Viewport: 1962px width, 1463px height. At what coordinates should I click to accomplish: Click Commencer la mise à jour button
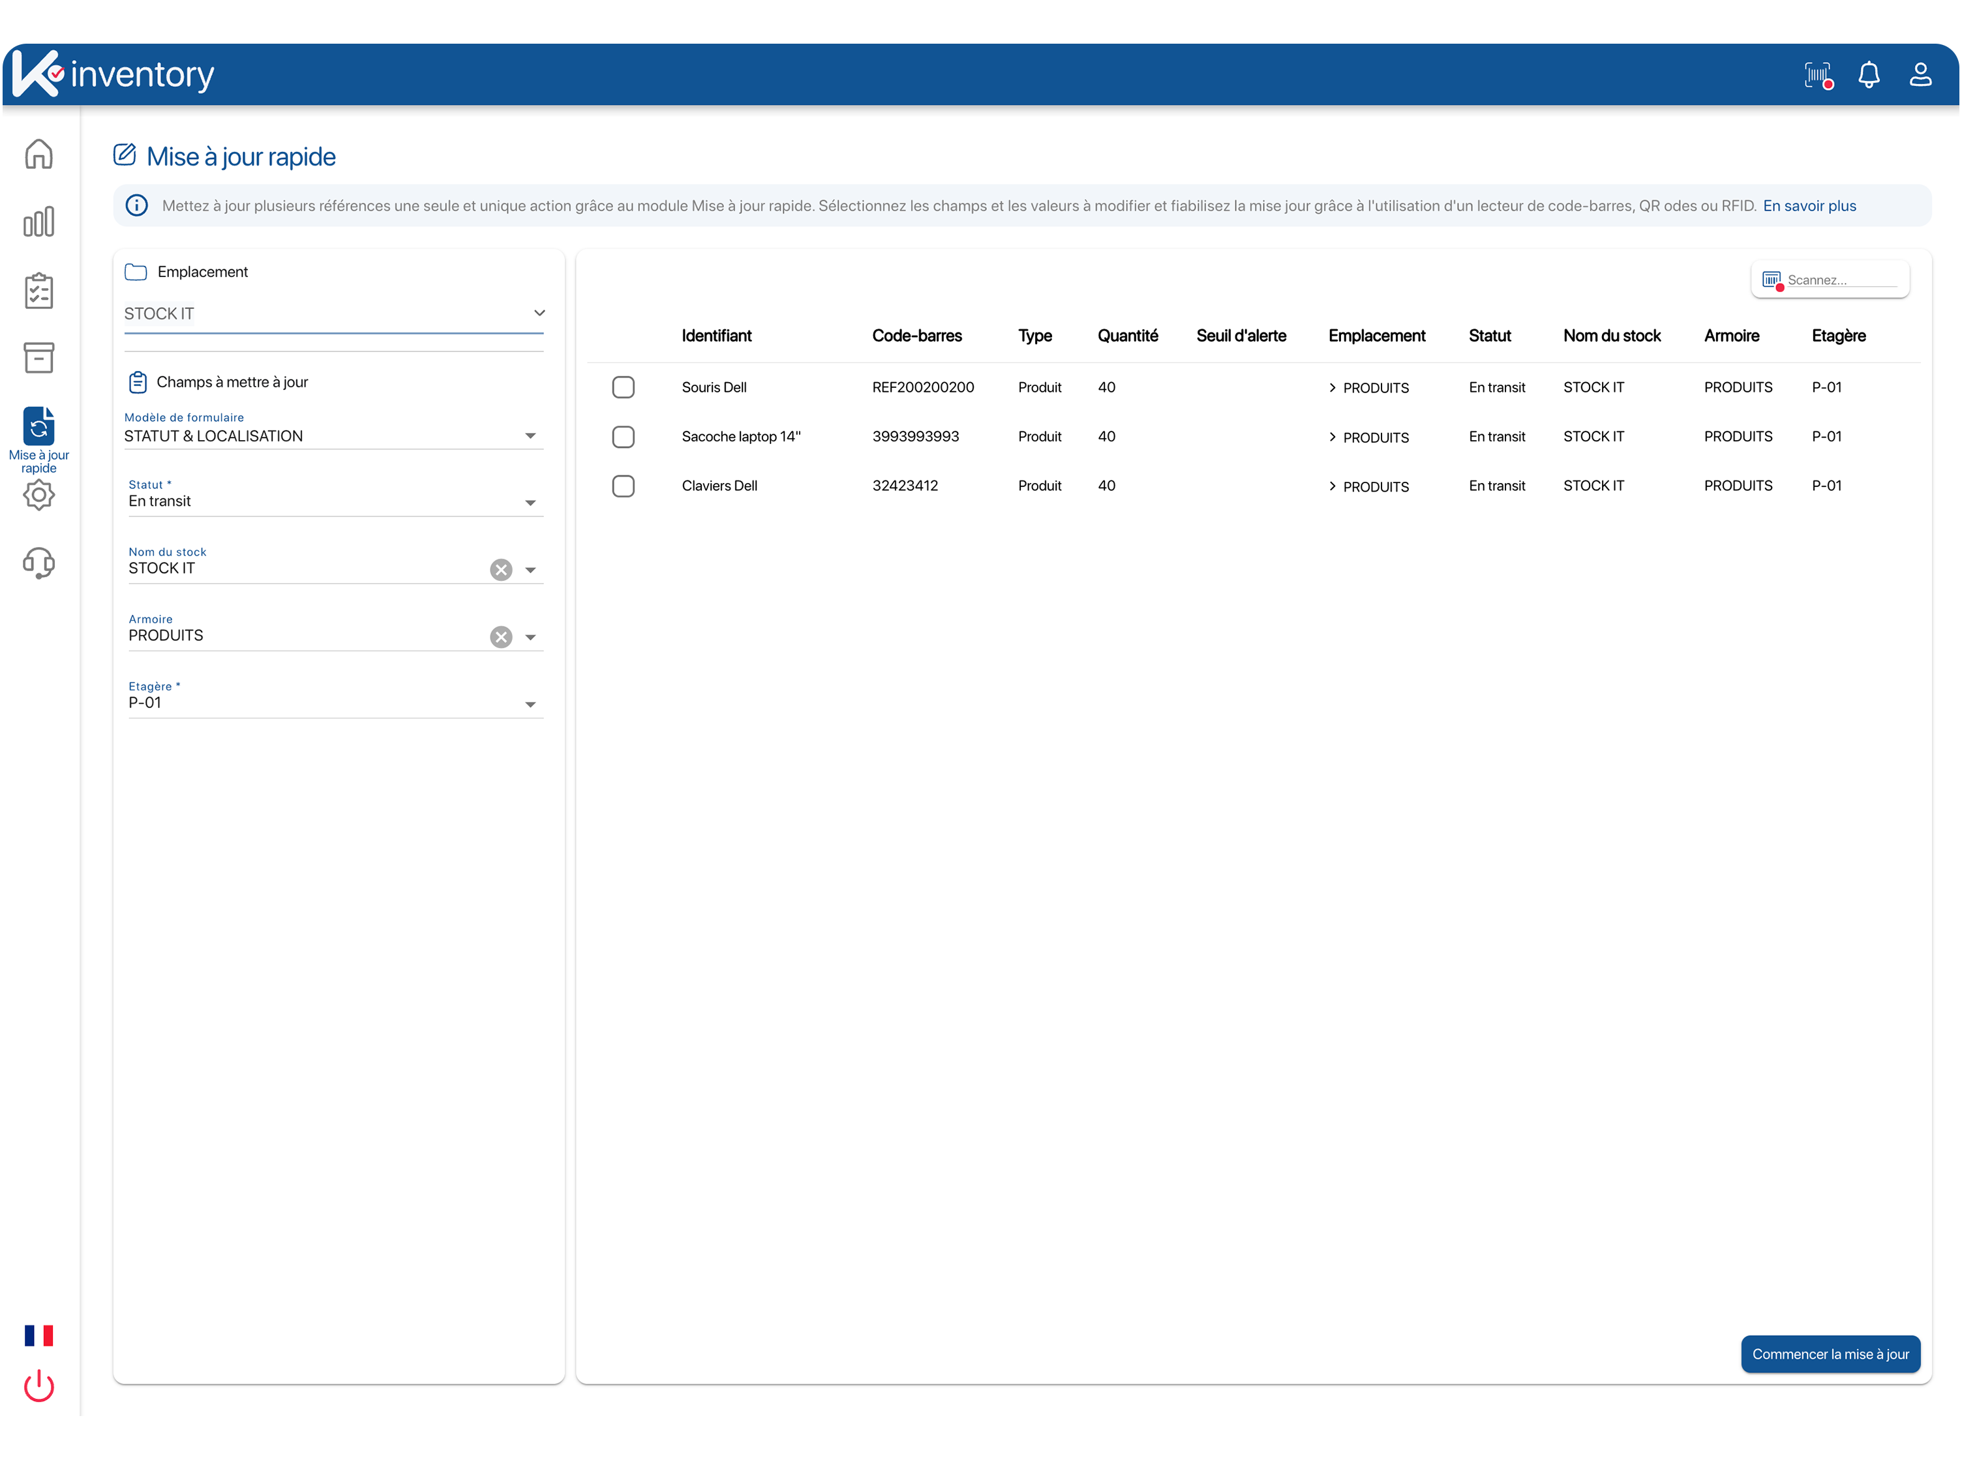[1833, 1354]
